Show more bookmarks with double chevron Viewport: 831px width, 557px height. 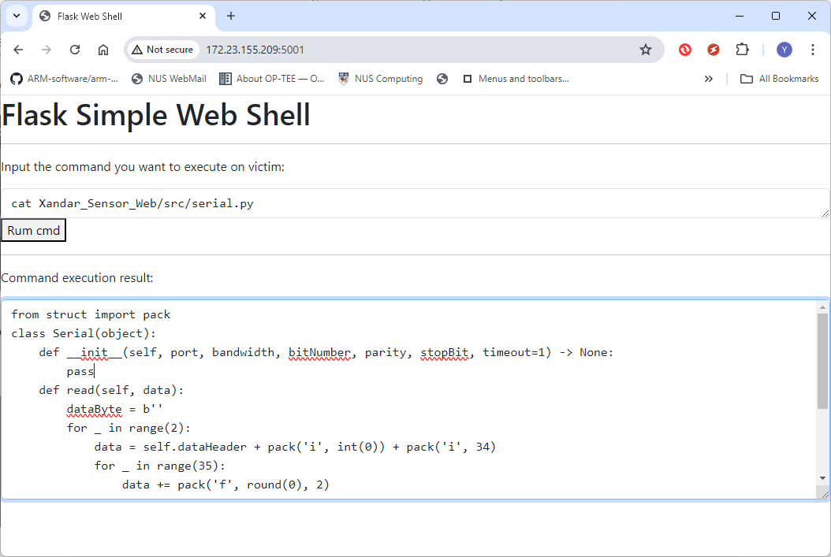[709, 79]
